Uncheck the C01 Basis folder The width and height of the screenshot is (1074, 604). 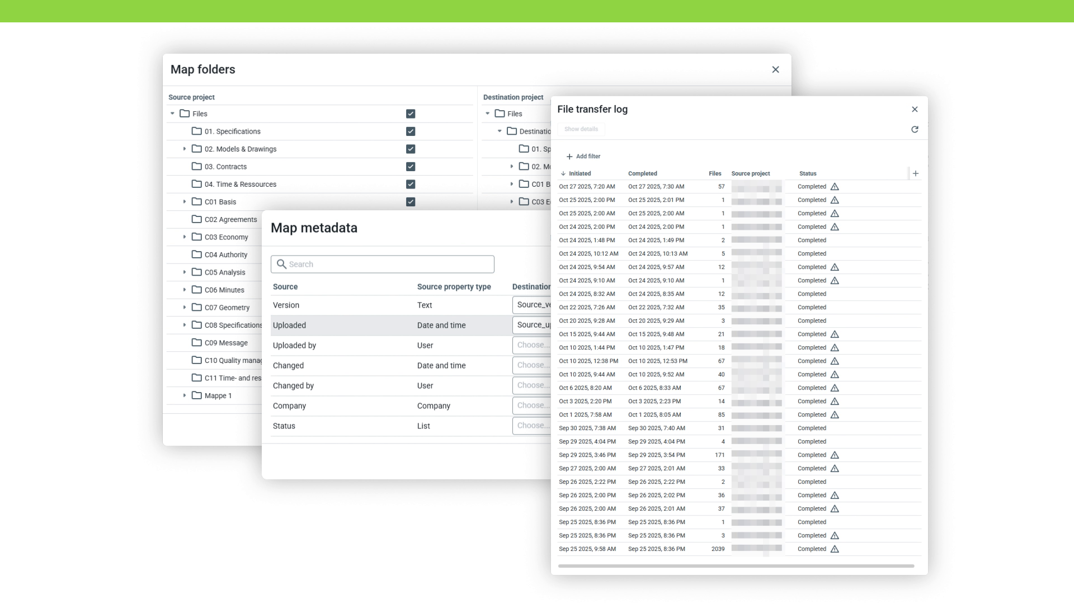[411, 202]
